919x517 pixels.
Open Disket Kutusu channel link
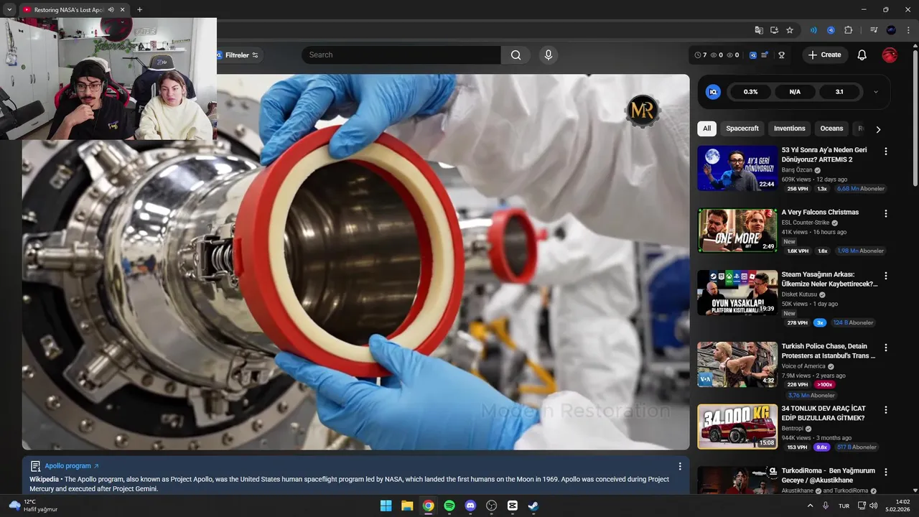point(799,294)
